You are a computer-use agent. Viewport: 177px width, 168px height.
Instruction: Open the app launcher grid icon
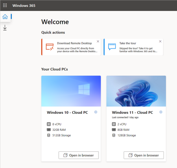[5, 5]
